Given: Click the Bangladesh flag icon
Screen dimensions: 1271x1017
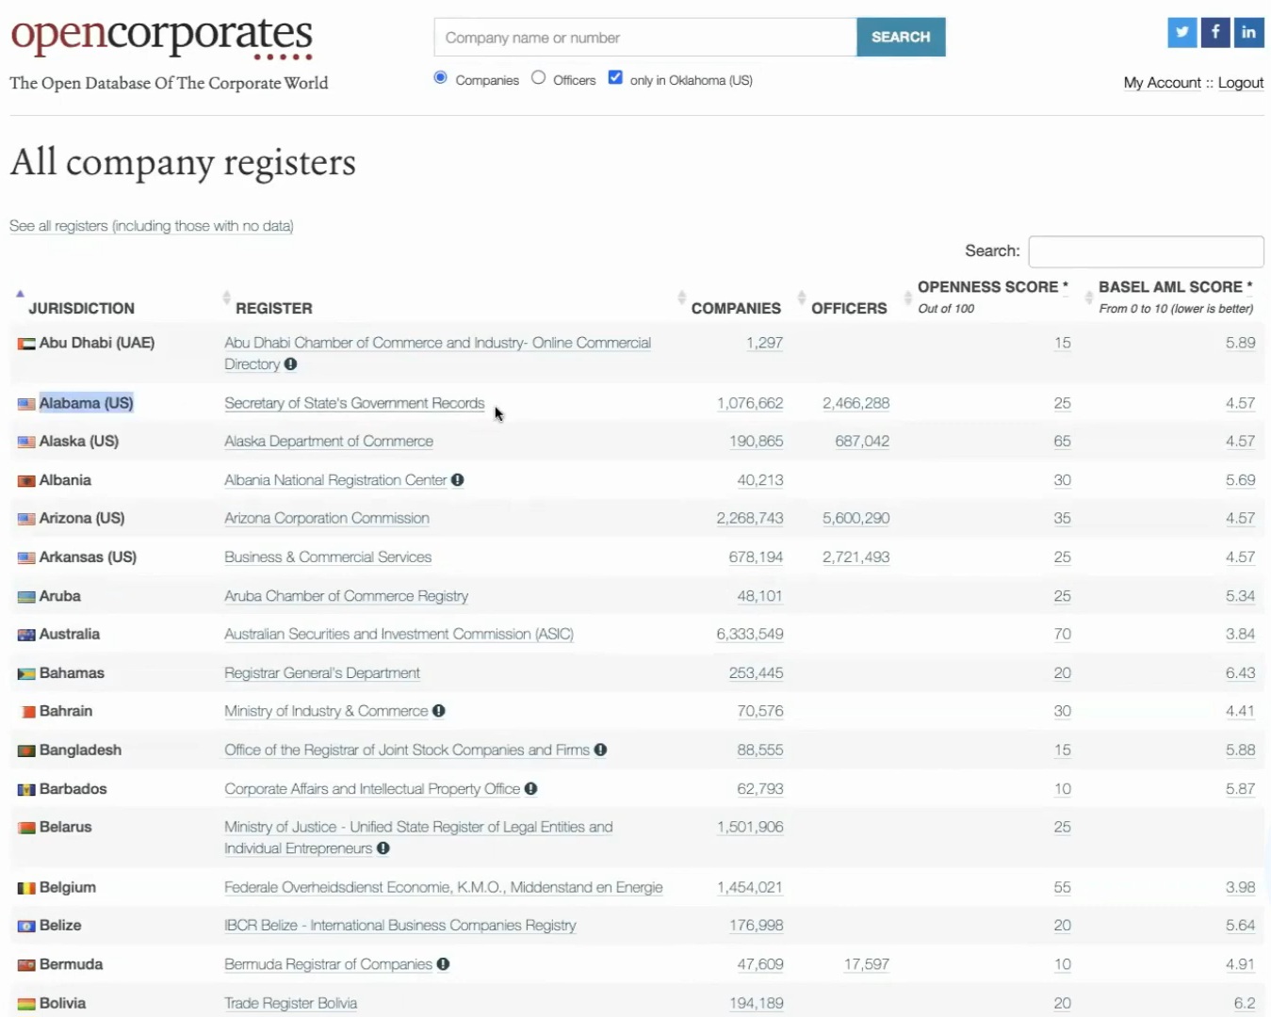Looking at the screenshot, I should point(26,751).
